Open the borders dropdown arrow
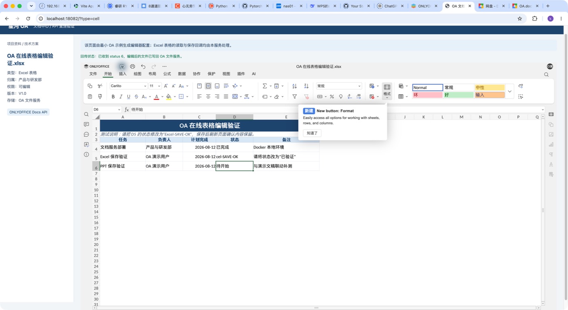The height and width of the screenshot is (310, 568). pyautogui.click(x=187, y=96)
